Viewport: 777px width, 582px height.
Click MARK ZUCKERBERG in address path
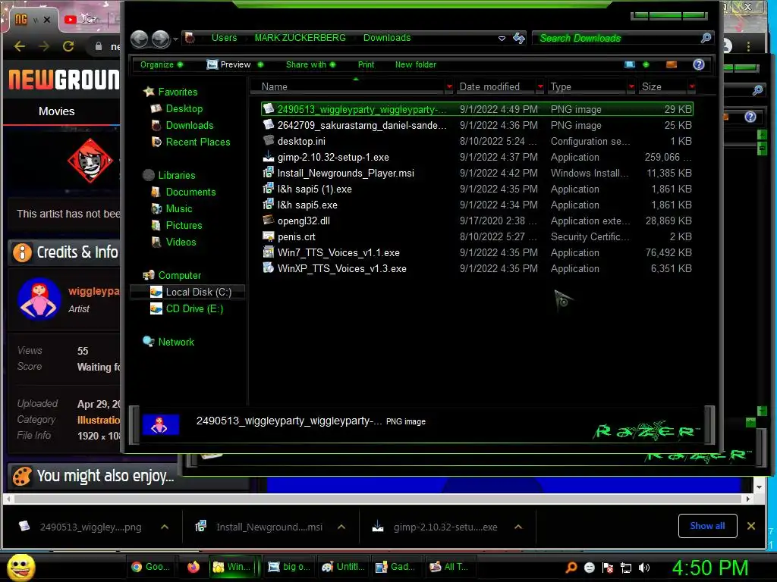(300, 38)
